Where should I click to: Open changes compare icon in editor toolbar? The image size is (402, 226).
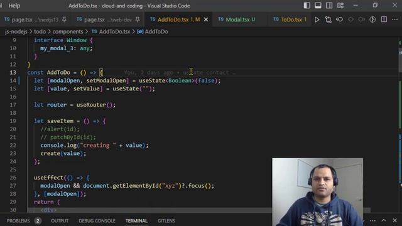point(328,19)
